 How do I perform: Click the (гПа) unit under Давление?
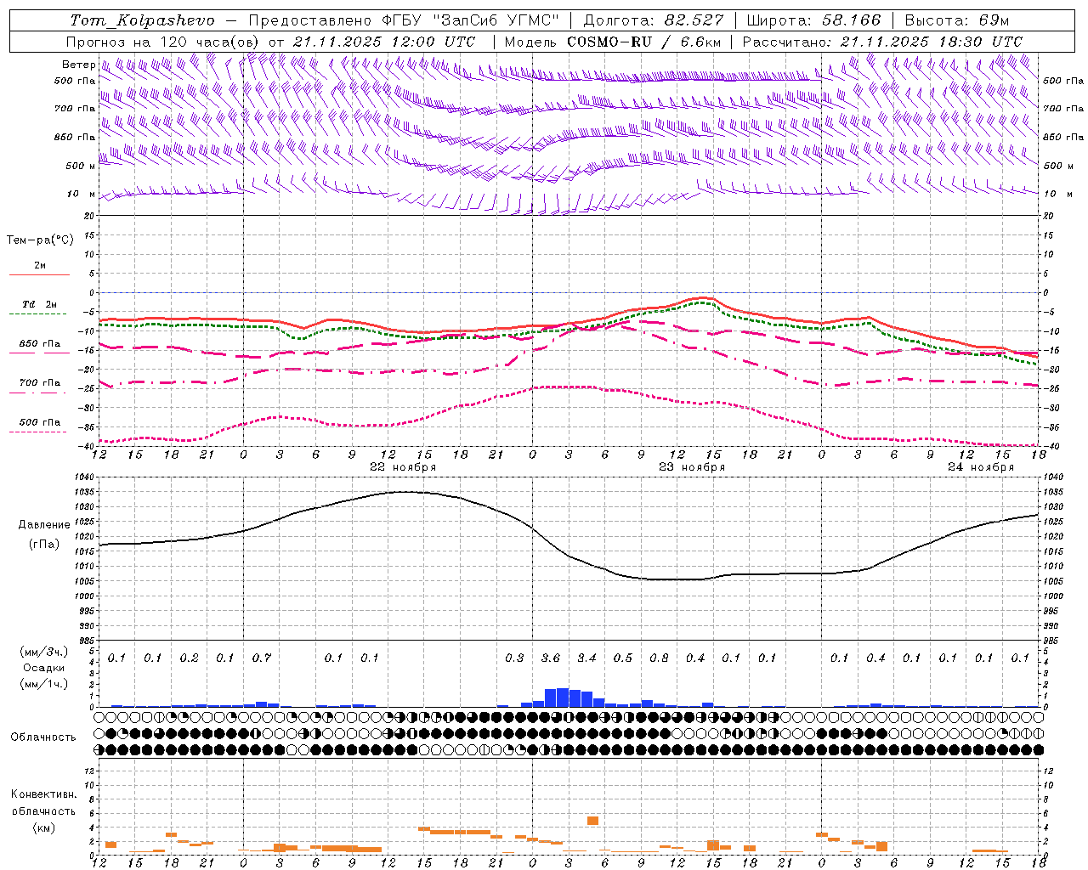click(x=44, y=545)
